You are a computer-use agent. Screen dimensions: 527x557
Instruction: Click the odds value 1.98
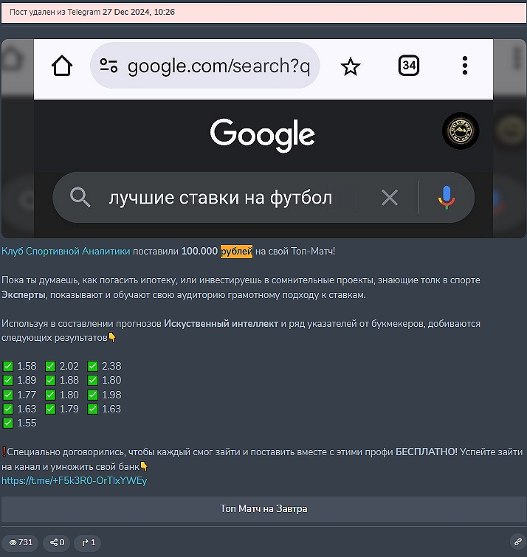[111, 395]
